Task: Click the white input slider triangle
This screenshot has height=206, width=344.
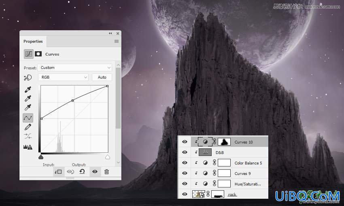Action: coord(108,157)
